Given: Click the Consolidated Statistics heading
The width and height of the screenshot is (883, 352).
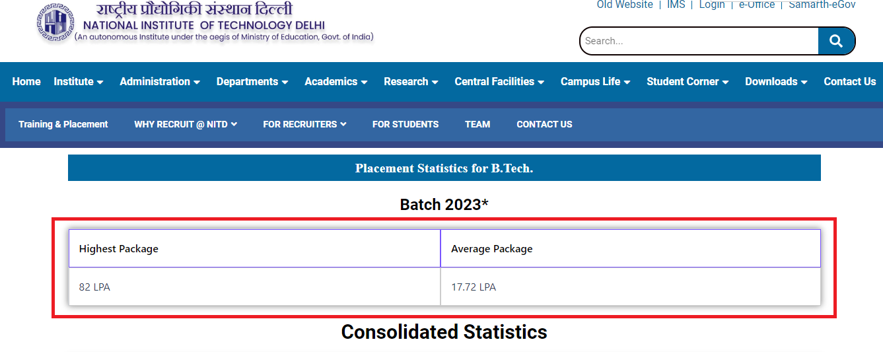Looking at the screenshot, I should pos(444,332).
